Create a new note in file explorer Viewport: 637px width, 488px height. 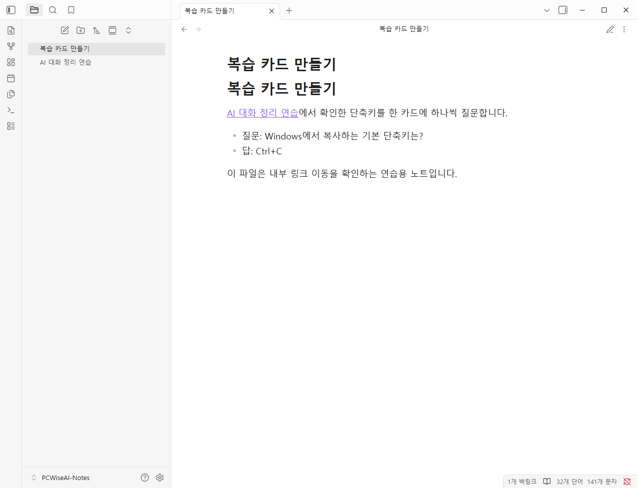65,30
